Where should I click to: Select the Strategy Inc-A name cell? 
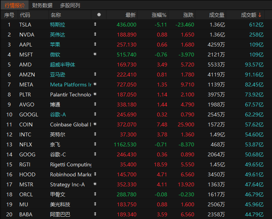[67, 184]
